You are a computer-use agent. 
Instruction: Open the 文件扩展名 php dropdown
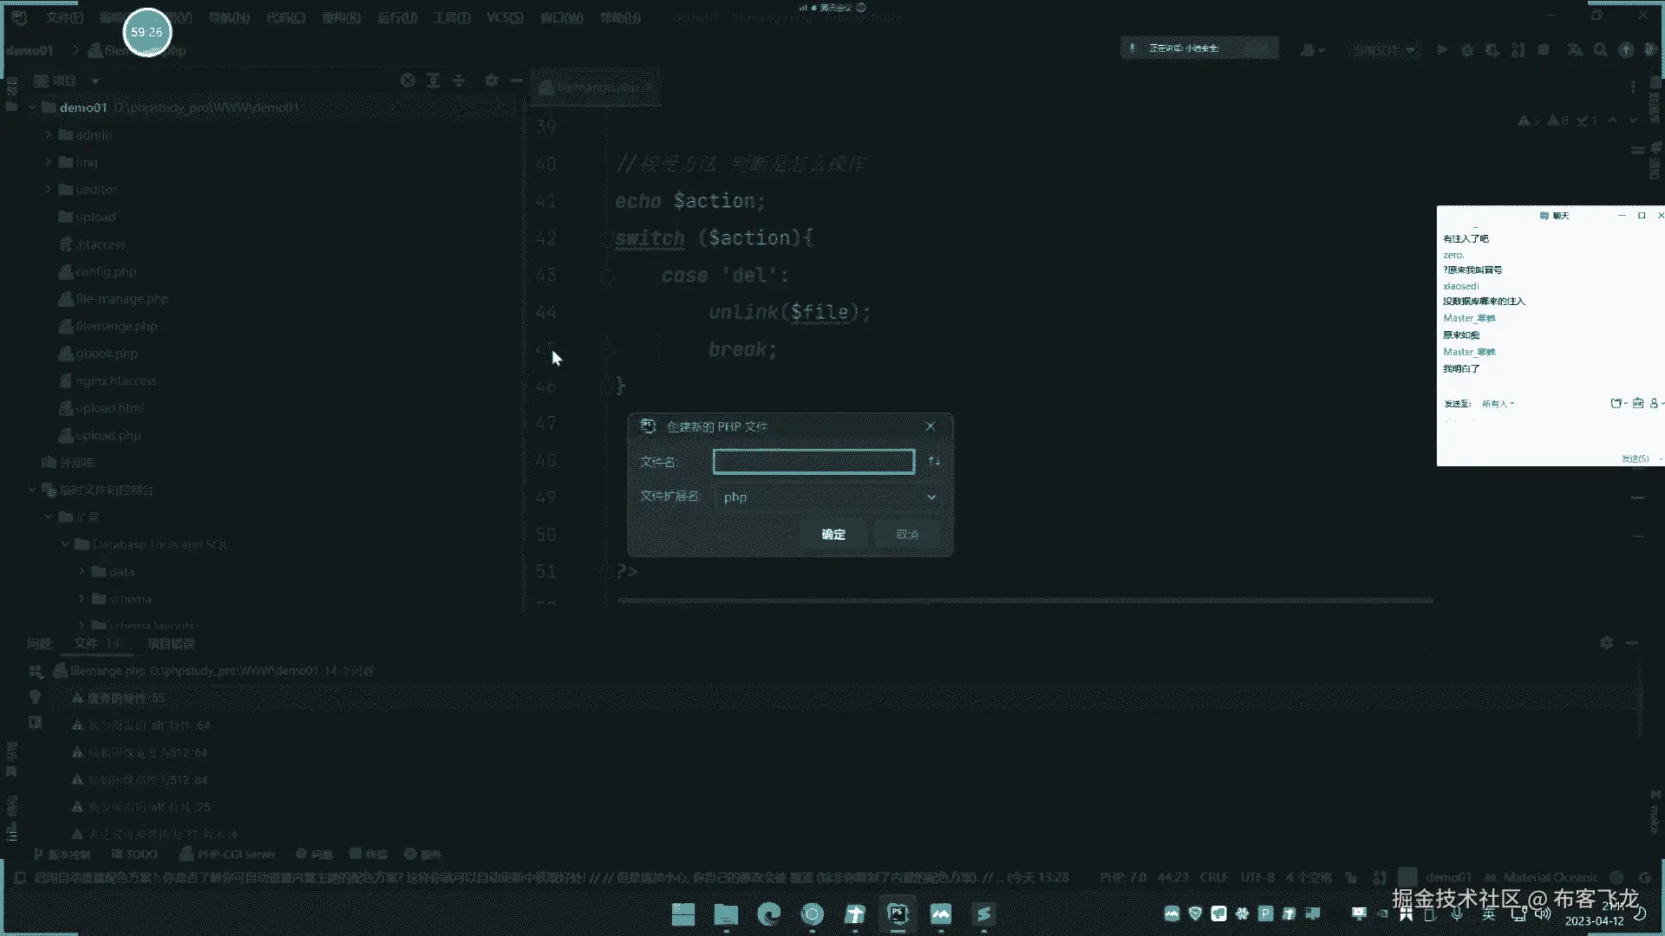tap(828, 497)
